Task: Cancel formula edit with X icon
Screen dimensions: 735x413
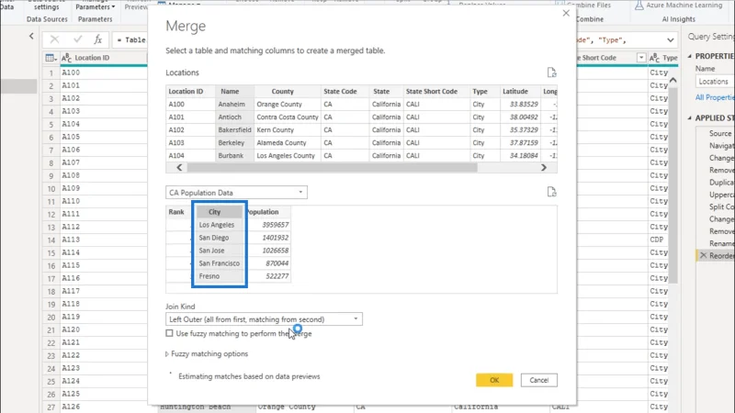Action: click(54, 39)
